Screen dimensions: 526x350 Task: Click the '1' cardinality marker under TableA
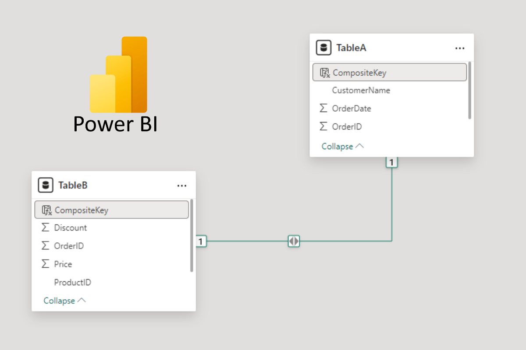coord(391,162)
